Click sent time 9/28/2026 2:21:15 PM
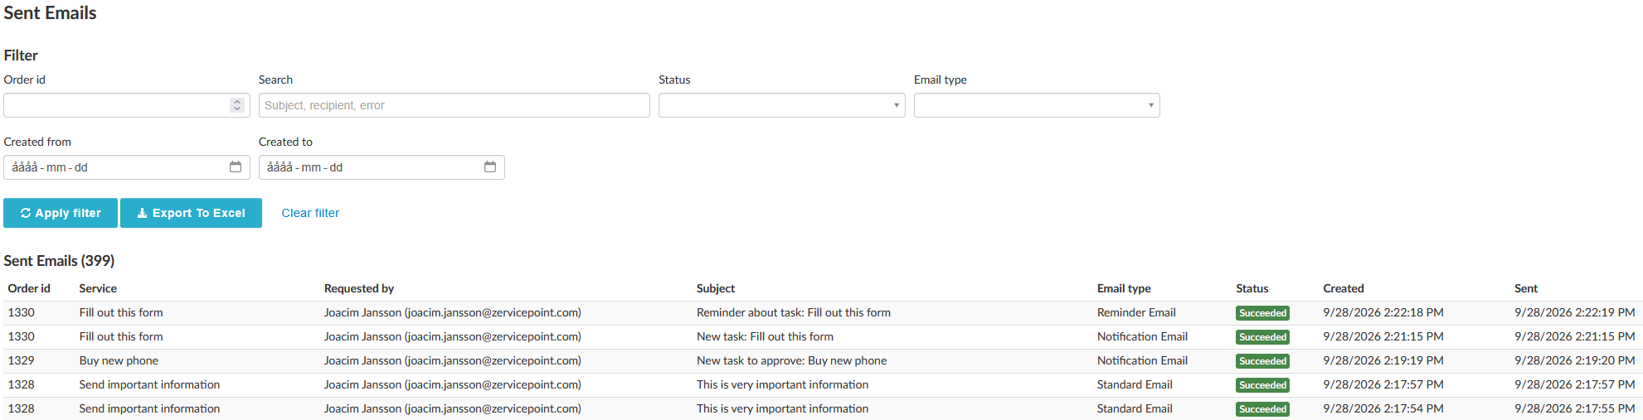The height and width of the screenshot is (420, 1643). pos(1575,336)
